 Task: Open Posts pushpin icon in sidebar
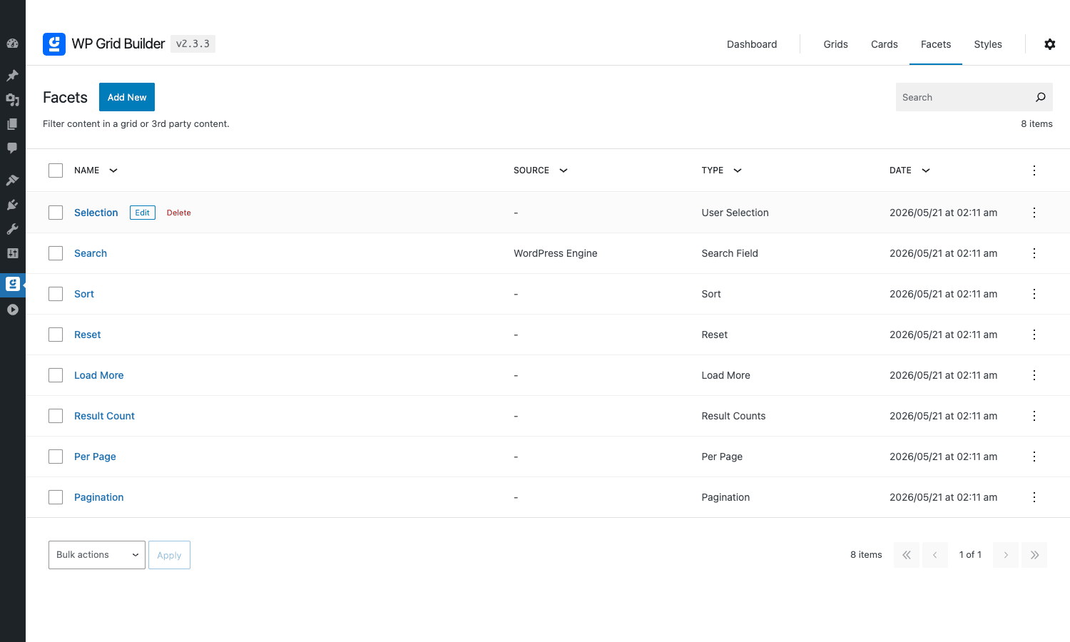point(12,76)
